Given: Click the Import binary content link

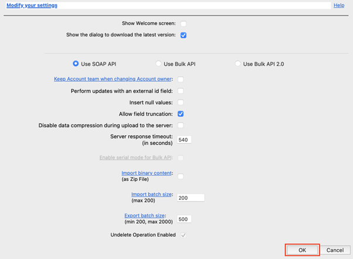Looking at the screenshot, I should click(147, 173).
